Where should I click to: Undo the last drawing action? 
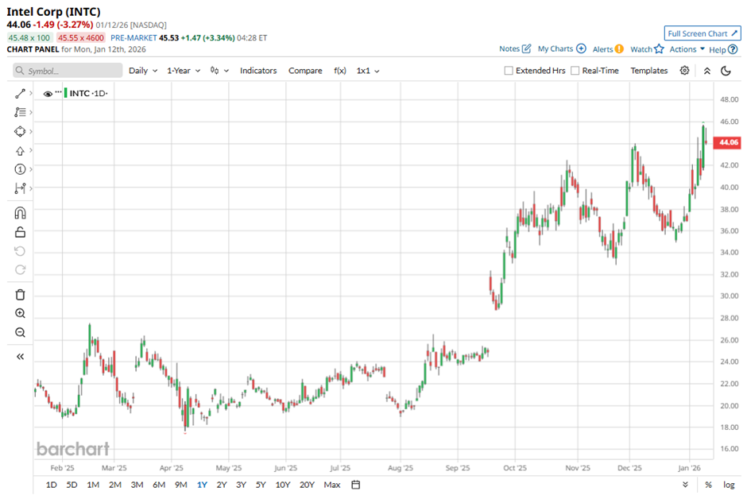(x=20, y=251)
